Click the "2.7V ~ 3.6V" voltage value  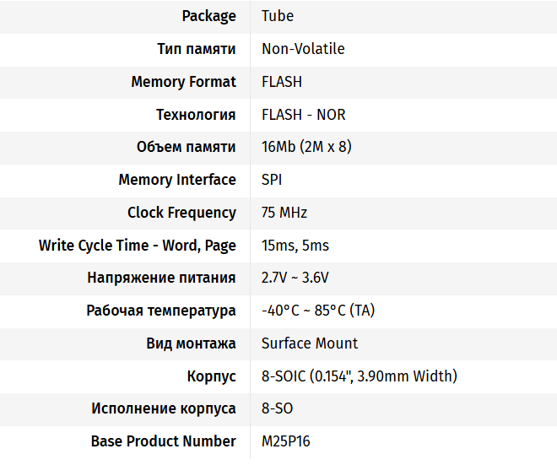click(x=295, y=278)
